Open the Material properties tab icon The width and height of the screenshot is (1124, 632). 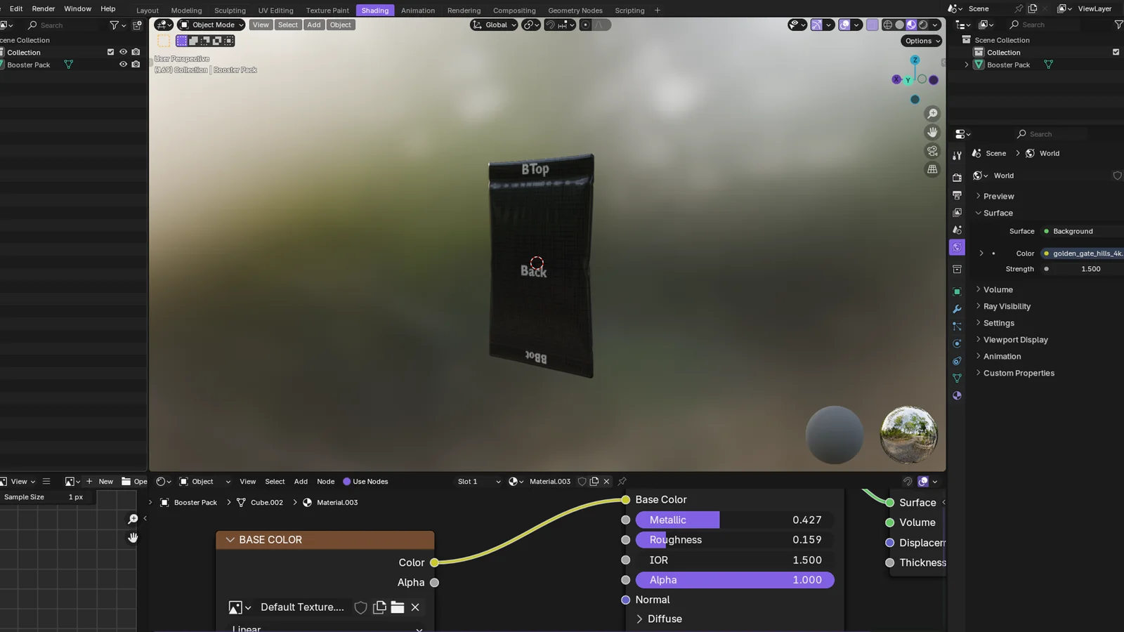(957, 395)
